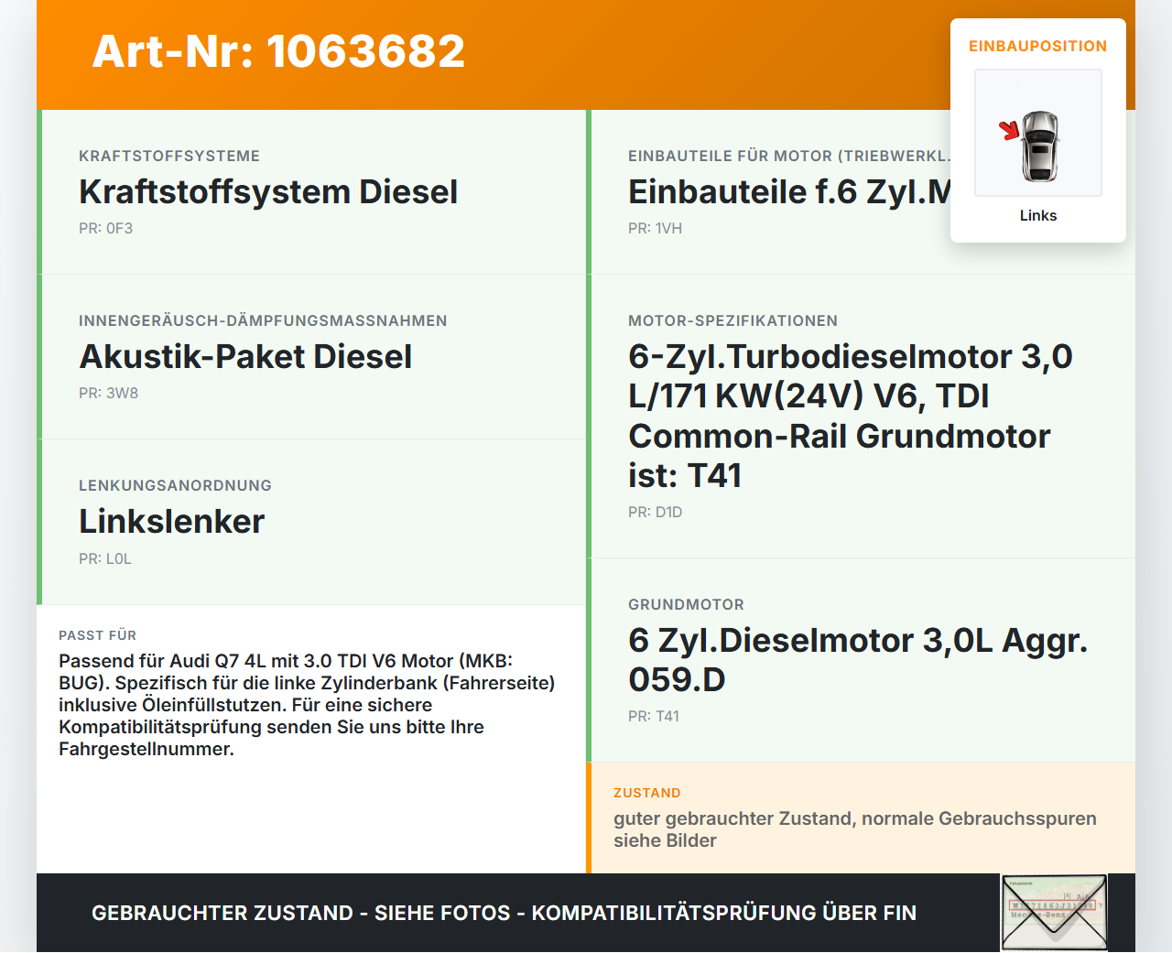Select the Linkslenker title

(x=172, y=521)
